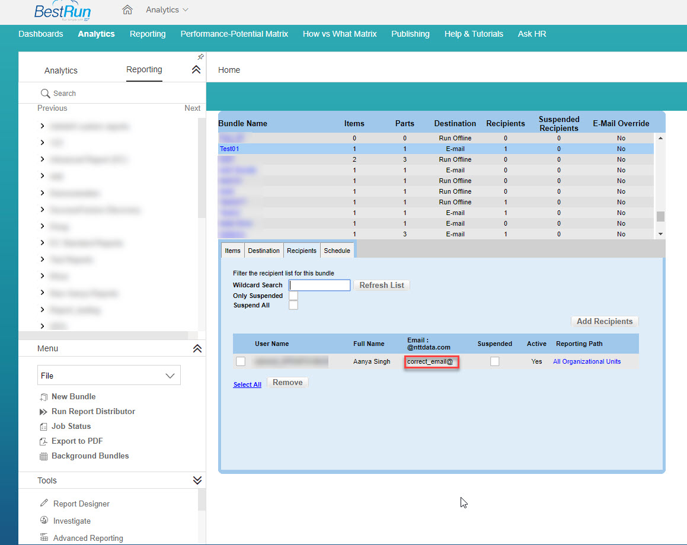Expand the third report tree folder
687x545 pixels.
(x=42, y=159)
